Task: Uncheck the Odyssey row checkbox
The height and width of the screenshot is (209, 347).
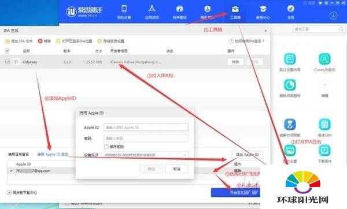Action: pyautogui.click(x=8, y=62)
